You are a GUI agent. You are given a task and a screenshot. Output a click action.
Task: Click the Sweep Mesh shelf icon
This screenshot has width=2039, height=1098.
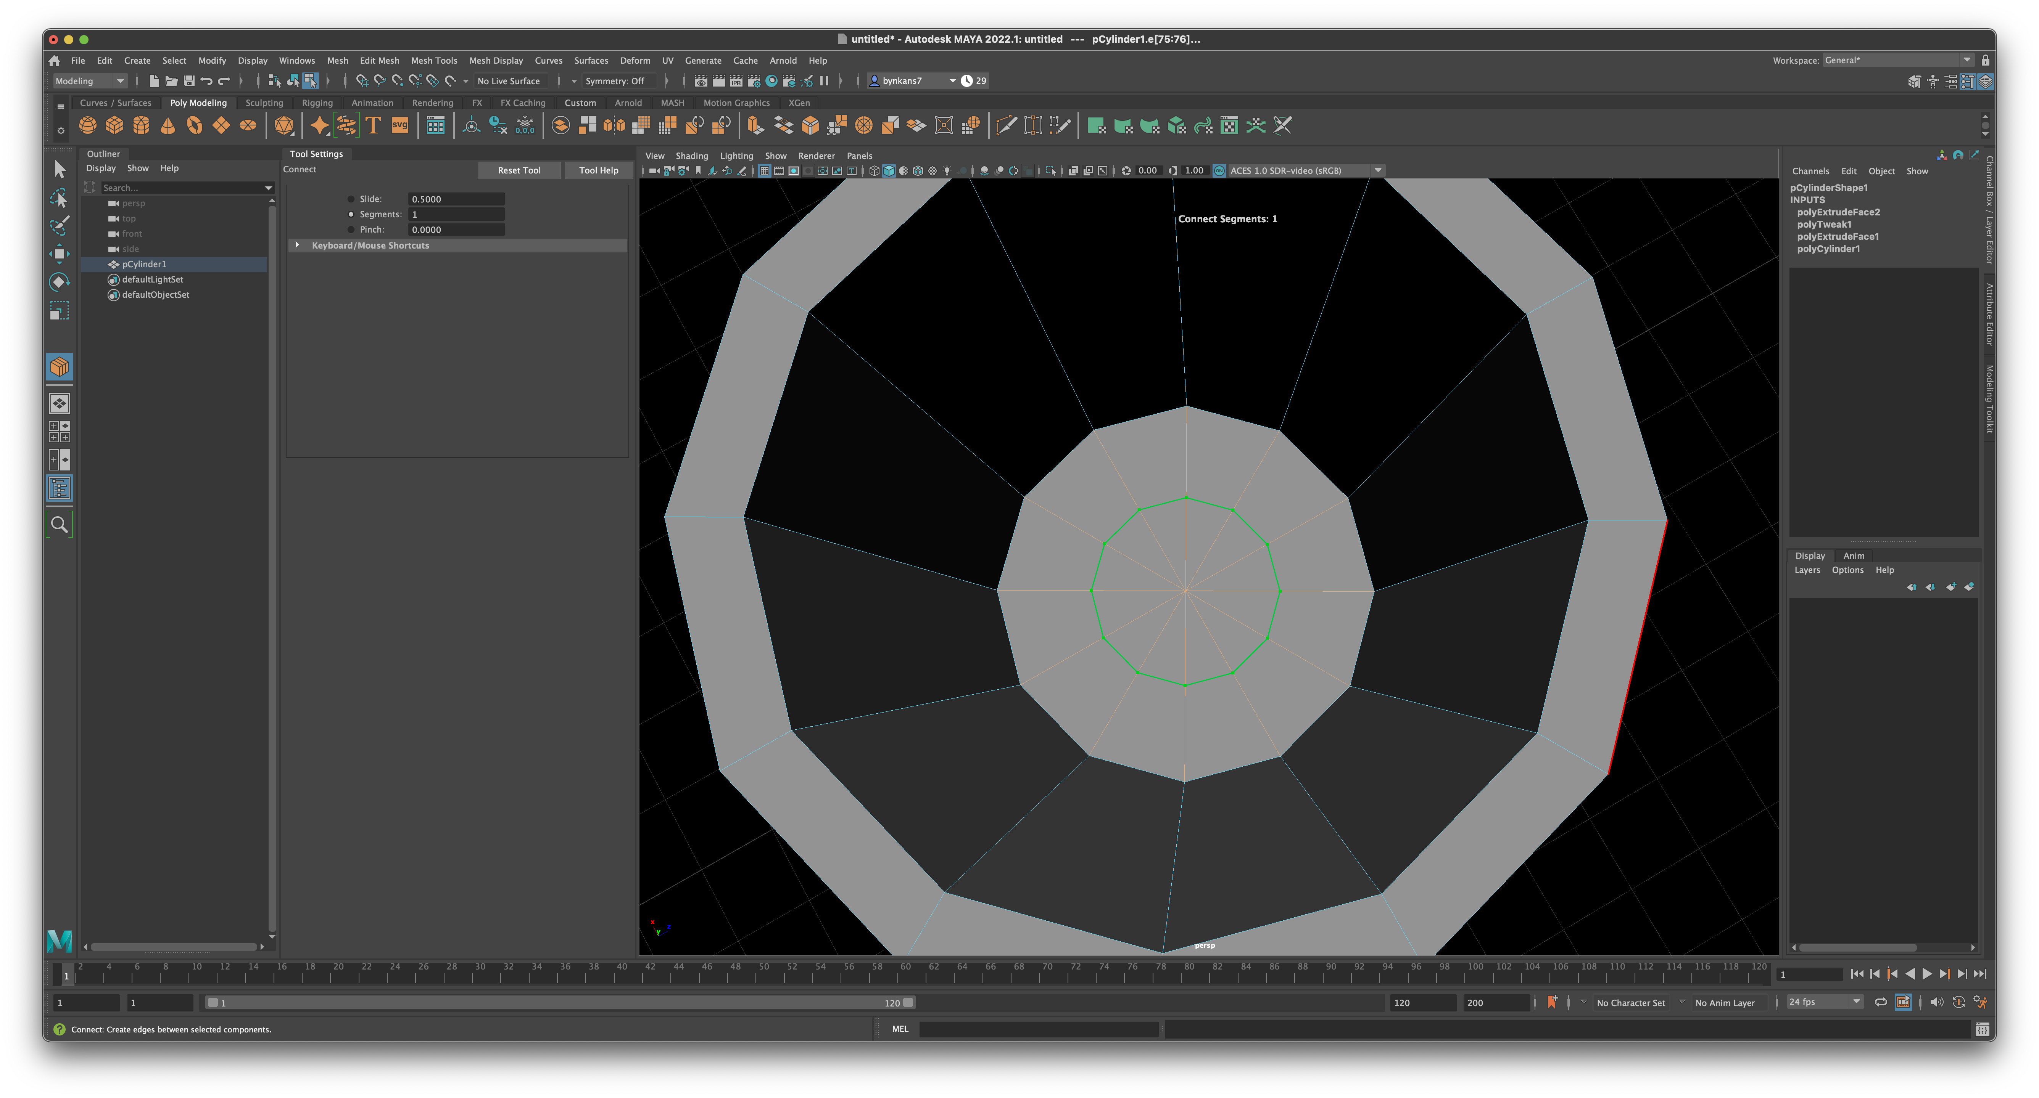pos(347,126)
